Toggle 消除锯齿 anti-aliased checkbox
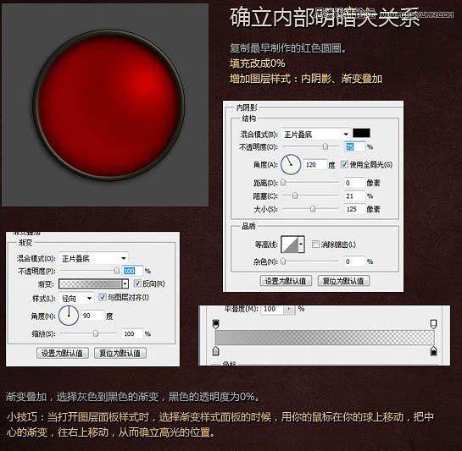462x451 pixels. [315, 244]
